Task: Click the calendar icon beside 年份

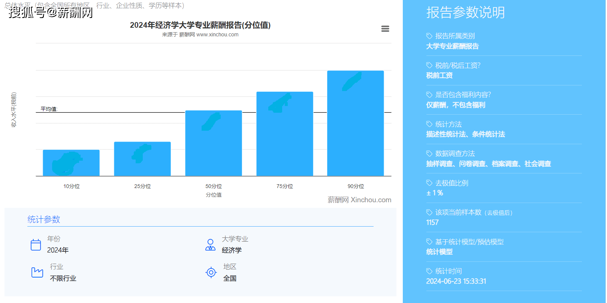Action: tap(36, 245)
